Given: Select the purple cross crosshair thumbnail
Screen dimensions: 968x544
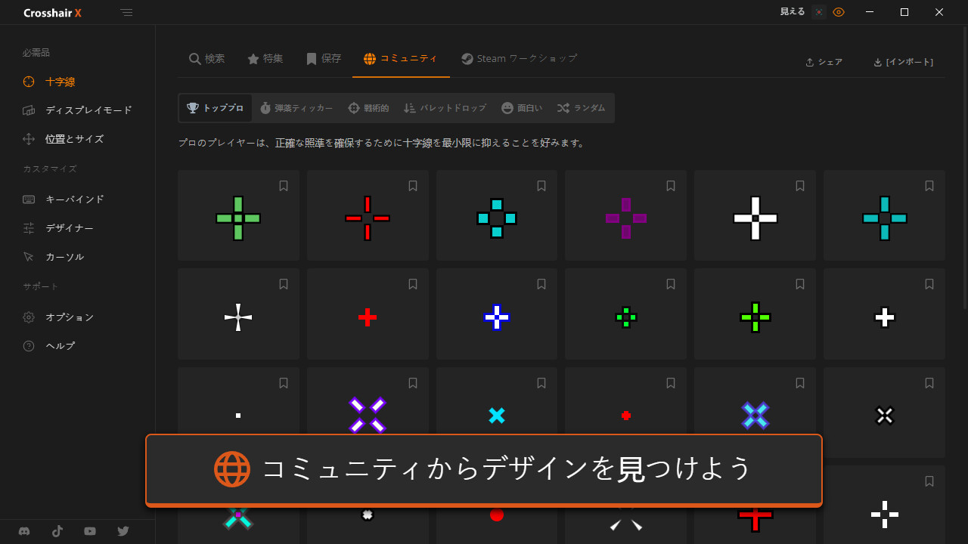Looking at the screenshot, I should click(625, 218).
